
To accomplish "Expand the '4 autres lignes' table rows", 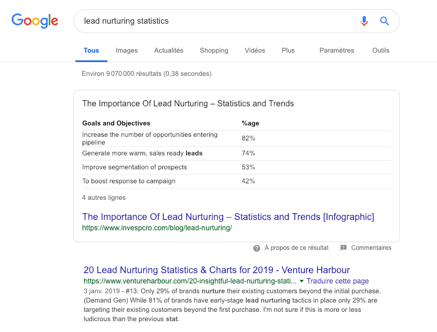I will tap(104, 198).
